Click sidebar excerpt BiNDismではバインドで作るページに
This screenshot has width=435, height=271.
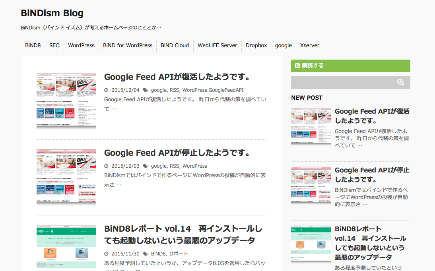tap(371, 197)
